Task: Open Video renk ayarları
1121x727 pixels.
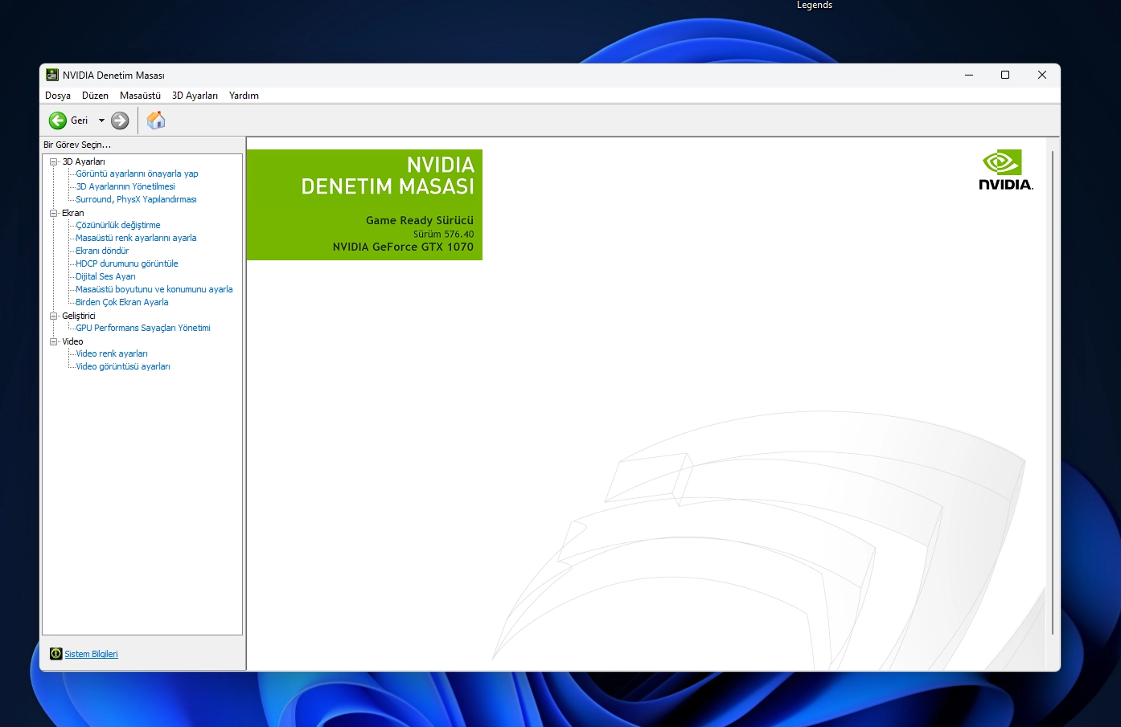Action: [x=112, y=353]
